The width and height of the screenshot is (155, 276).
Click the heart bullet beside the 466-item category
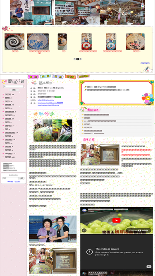3,157
